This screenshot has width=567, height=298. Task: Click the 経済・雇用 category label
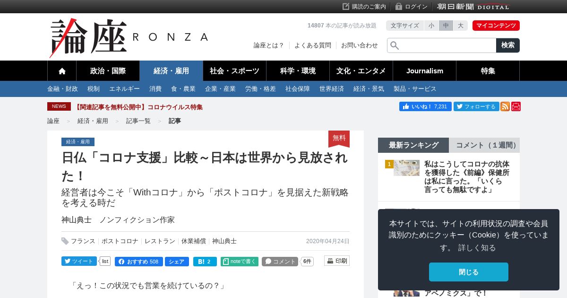(x=78, y=142)
